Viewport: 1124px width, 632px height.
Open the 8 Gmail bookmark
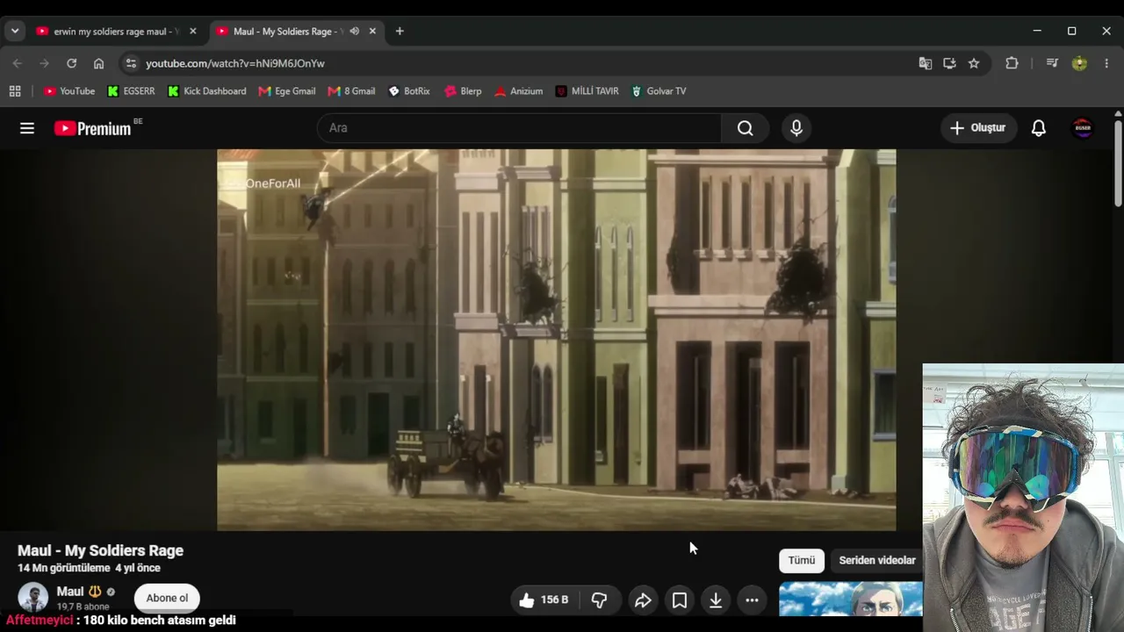(351, 91)
